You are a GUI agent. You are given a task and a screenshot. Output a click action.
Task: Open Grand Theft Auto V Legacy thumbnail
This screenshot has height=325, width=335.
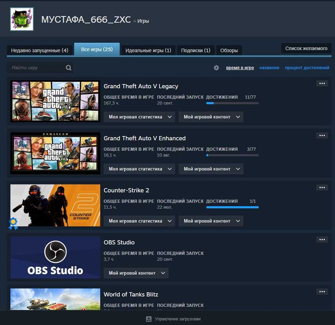(x=55, y=101)
